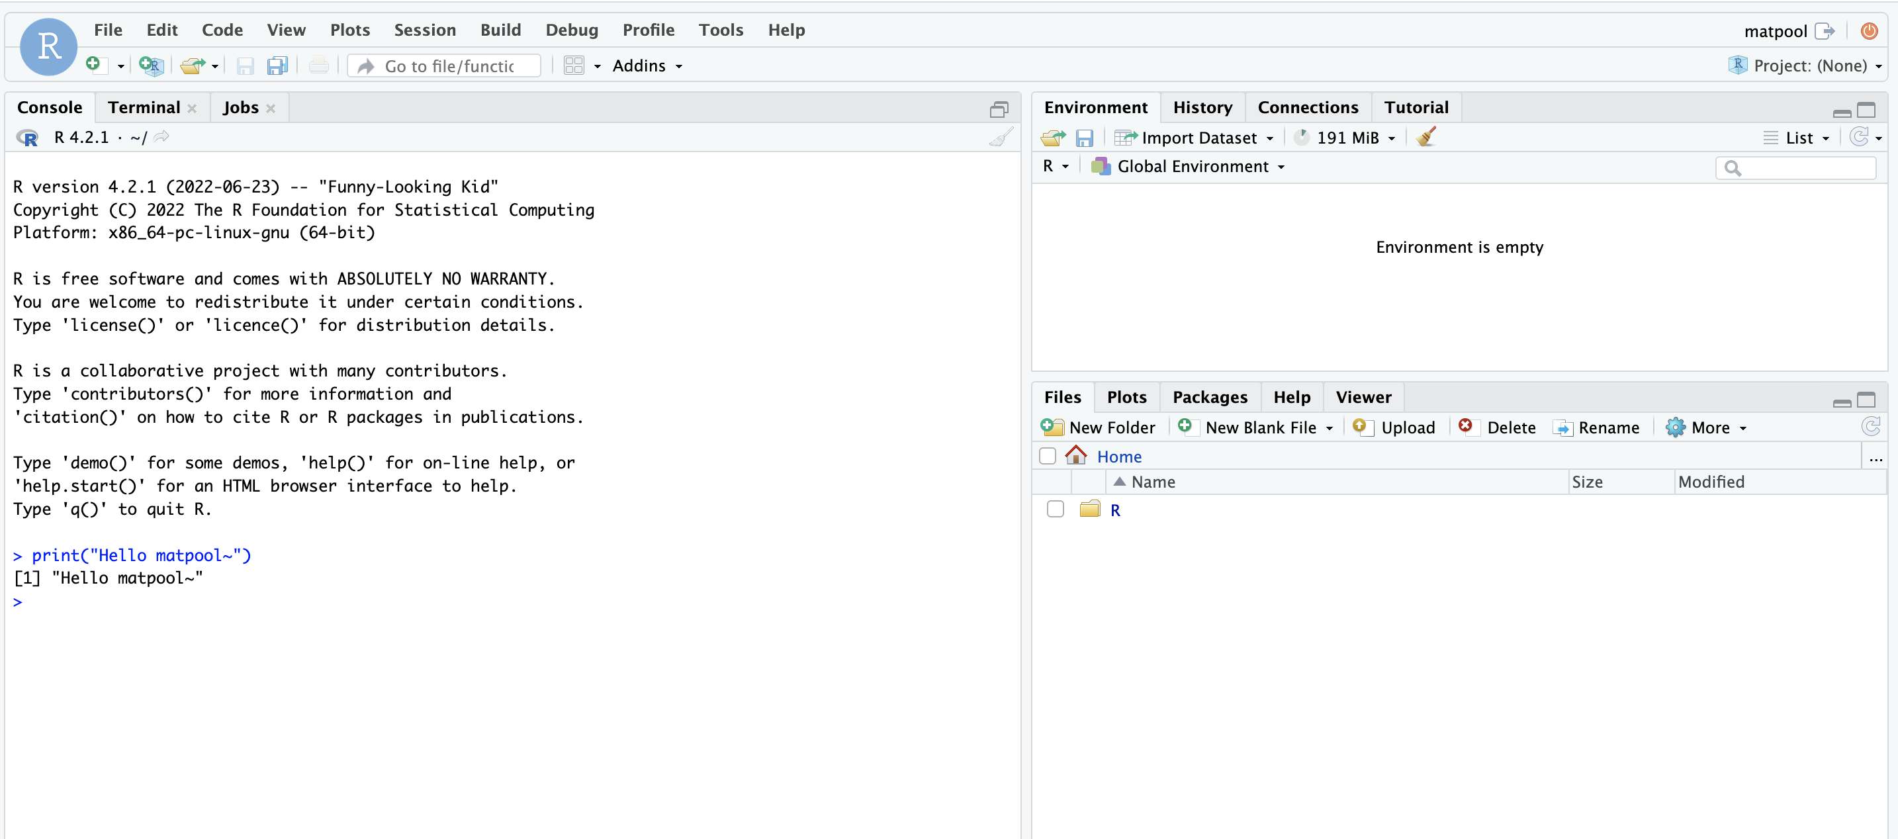Switch to the Viewer tab

[x=1363, y=397]
